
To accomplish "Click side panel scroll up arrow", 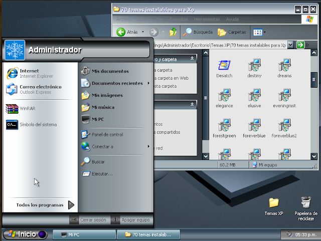I will pyautogui.click(x=206, y=53).
